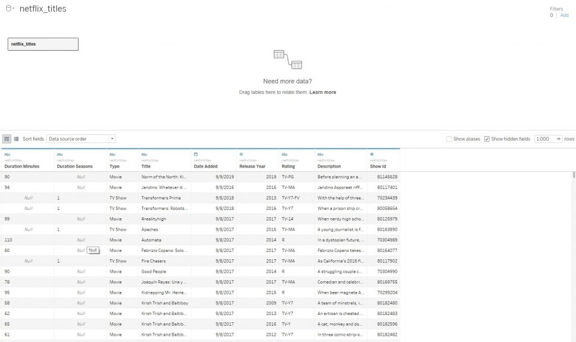Screen dimensions: 576x342
Task: Select the Title column header
Action: tap(165, 160)
